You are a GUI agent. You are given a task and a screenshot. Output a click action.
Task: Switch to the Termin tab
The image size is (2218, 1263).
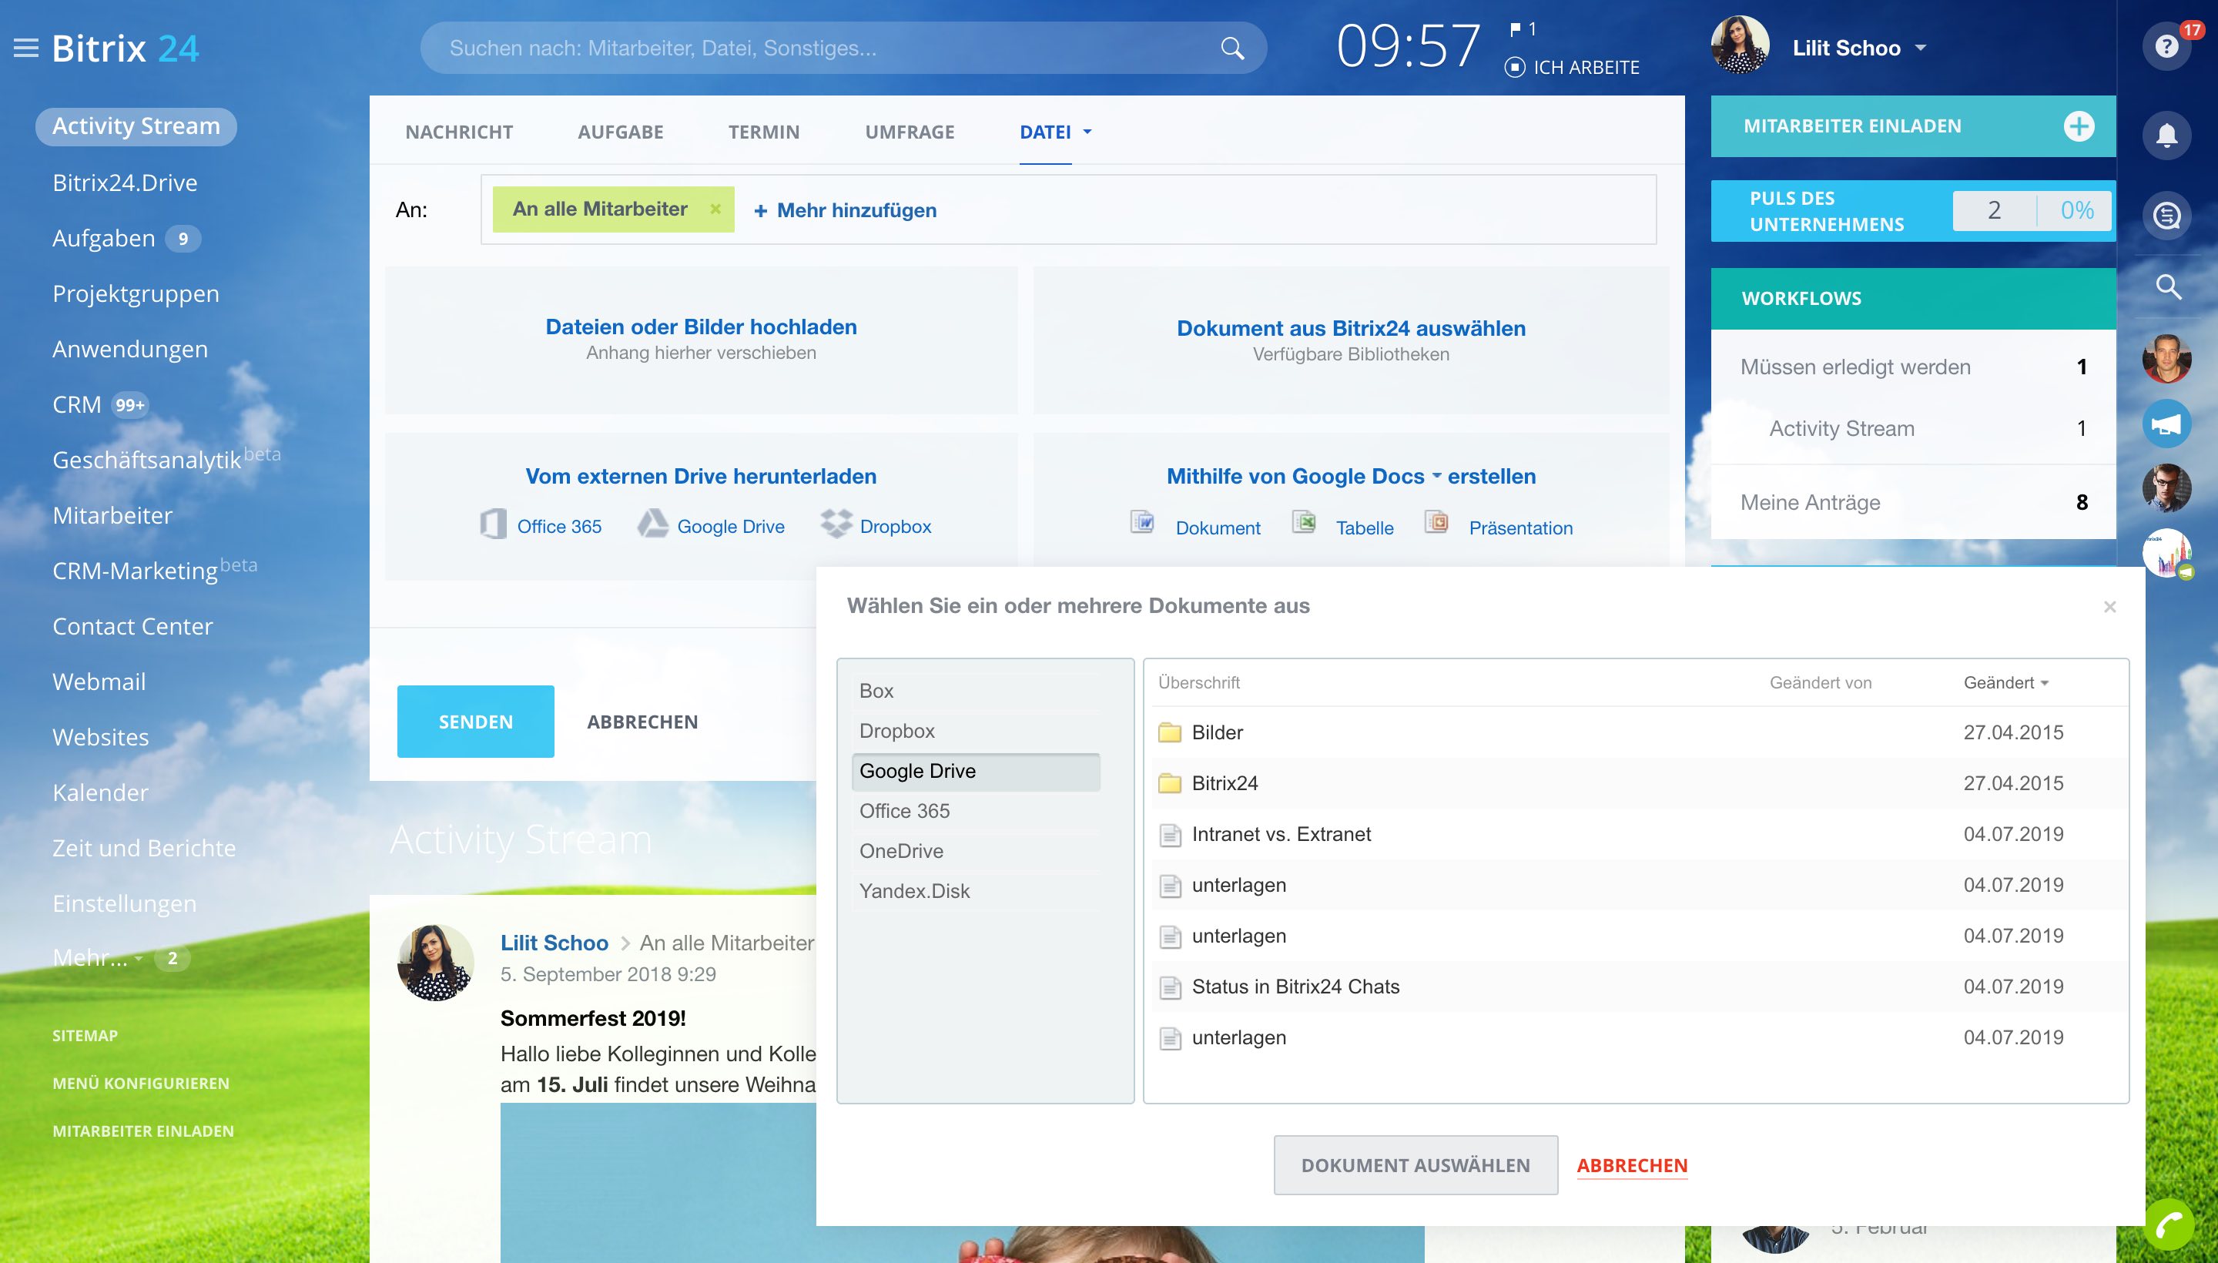point(763,132)
